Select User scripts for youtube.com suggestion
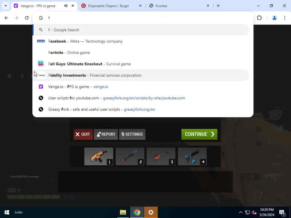 tap(141, 98)
